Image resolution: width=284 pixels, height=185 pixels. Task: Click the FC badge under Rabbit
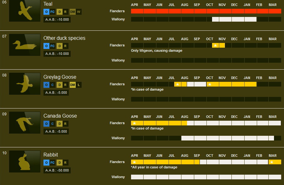(x=53, y=162)
